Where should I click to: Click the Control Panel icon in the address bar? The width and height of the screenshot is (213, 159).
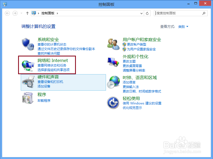tap(34, 13)
